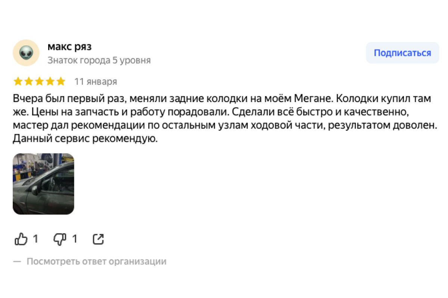The height and width of the screenshot is (298, 448).
Task: Click the like count next to thumbs up
Action: [35, 239]
